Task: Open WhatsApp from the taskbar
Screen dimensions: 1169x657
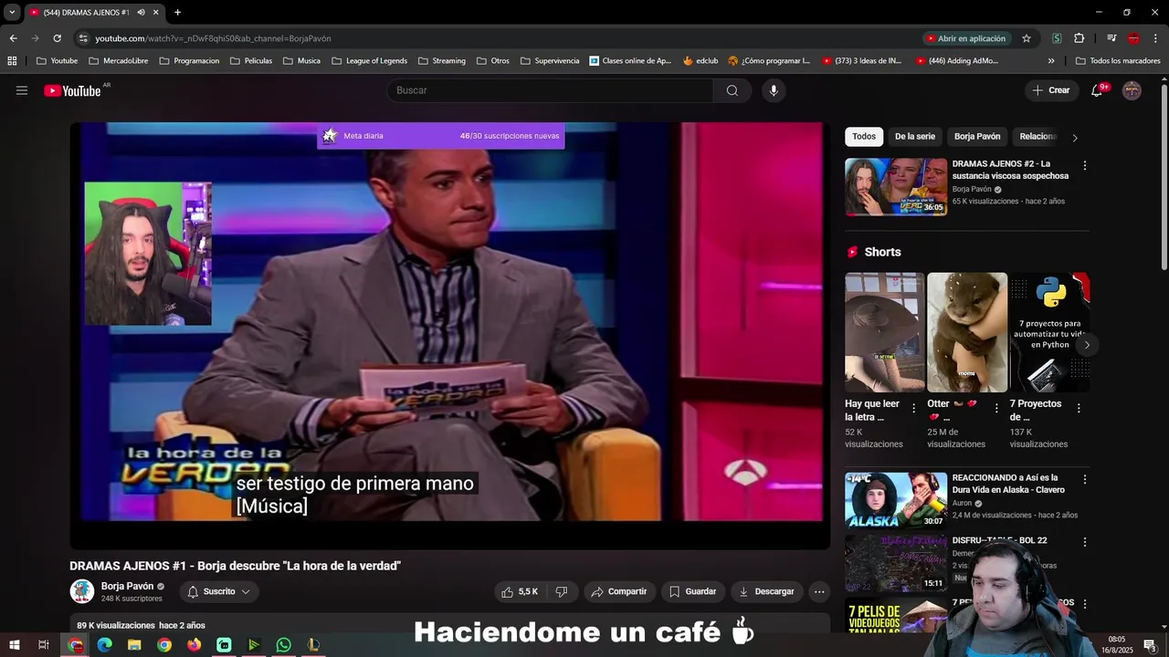Action: (283, 645)
